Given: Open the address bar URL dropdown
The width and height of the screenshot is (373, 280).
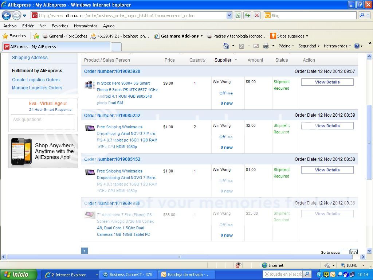Looking at the screenshot, I should point(229,15).
